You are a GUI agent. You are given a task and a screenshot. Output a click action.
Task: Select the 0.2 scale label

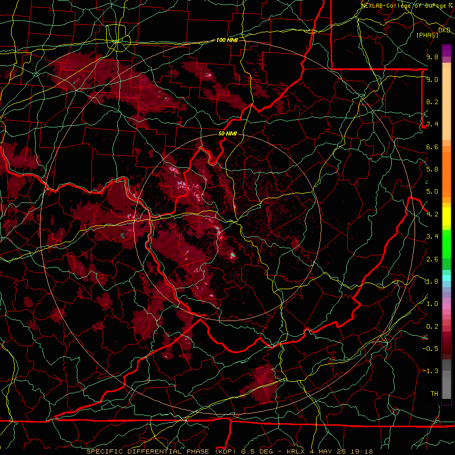pyautogui.click(x=432, y=327)
